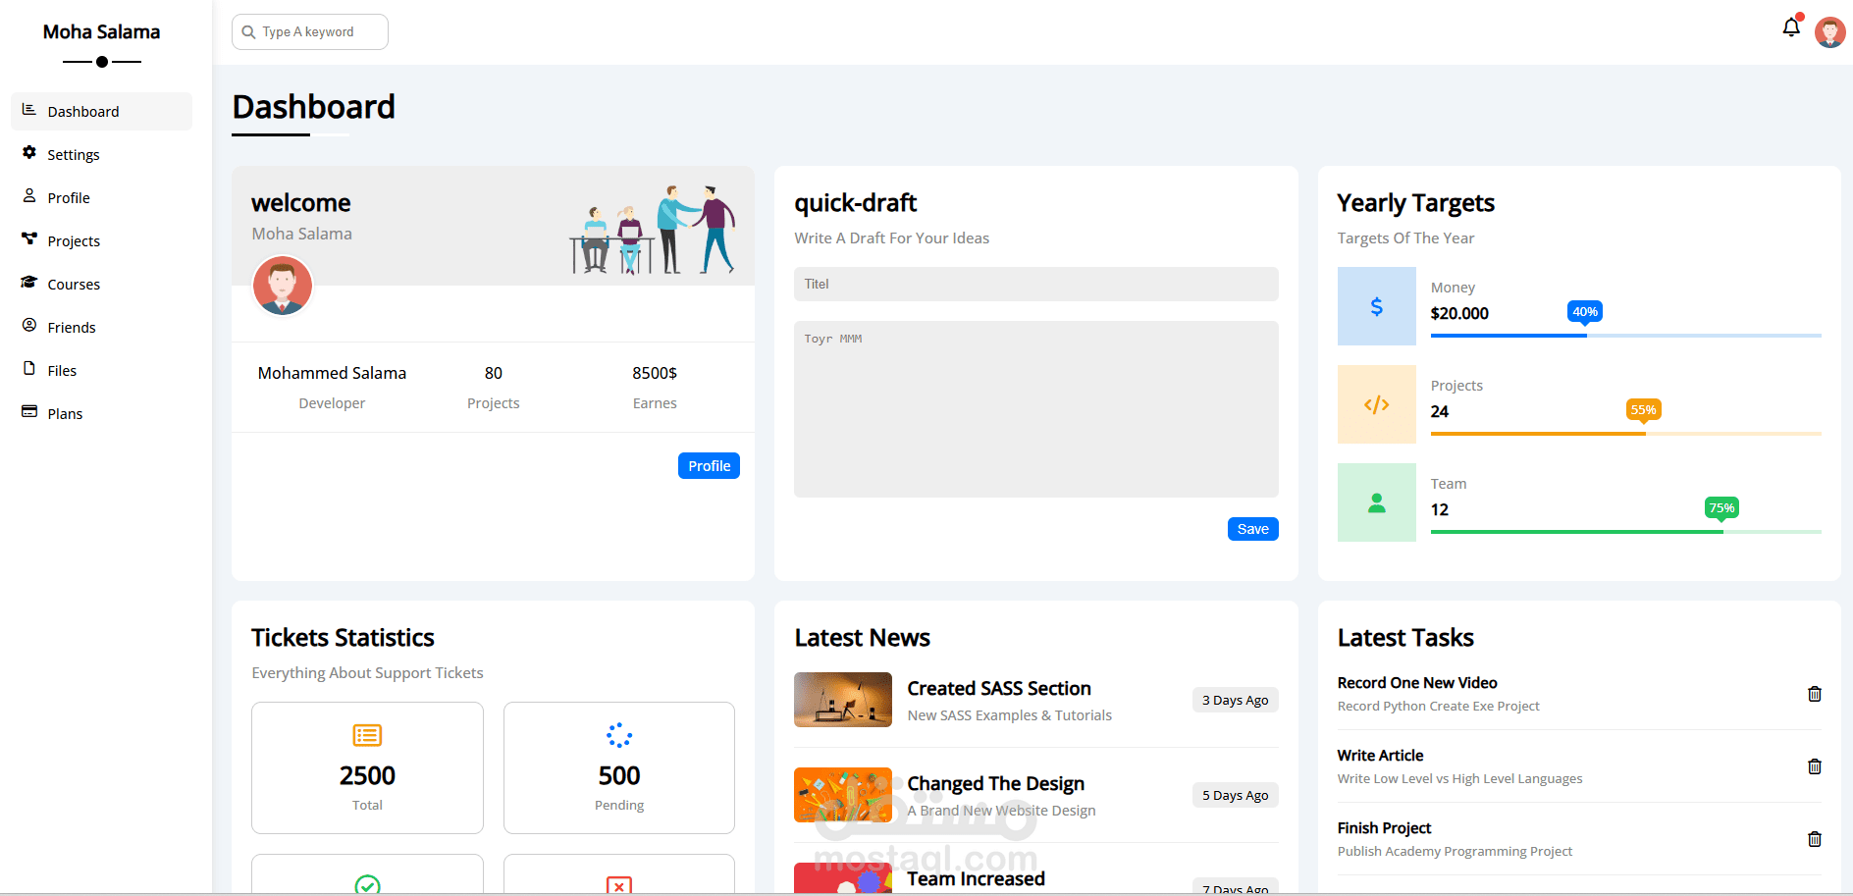Viewport: 1853px width, 896px height.
Task: Click the New SASS Examples & Tutorials text
Action: (x=1010, y=715)
